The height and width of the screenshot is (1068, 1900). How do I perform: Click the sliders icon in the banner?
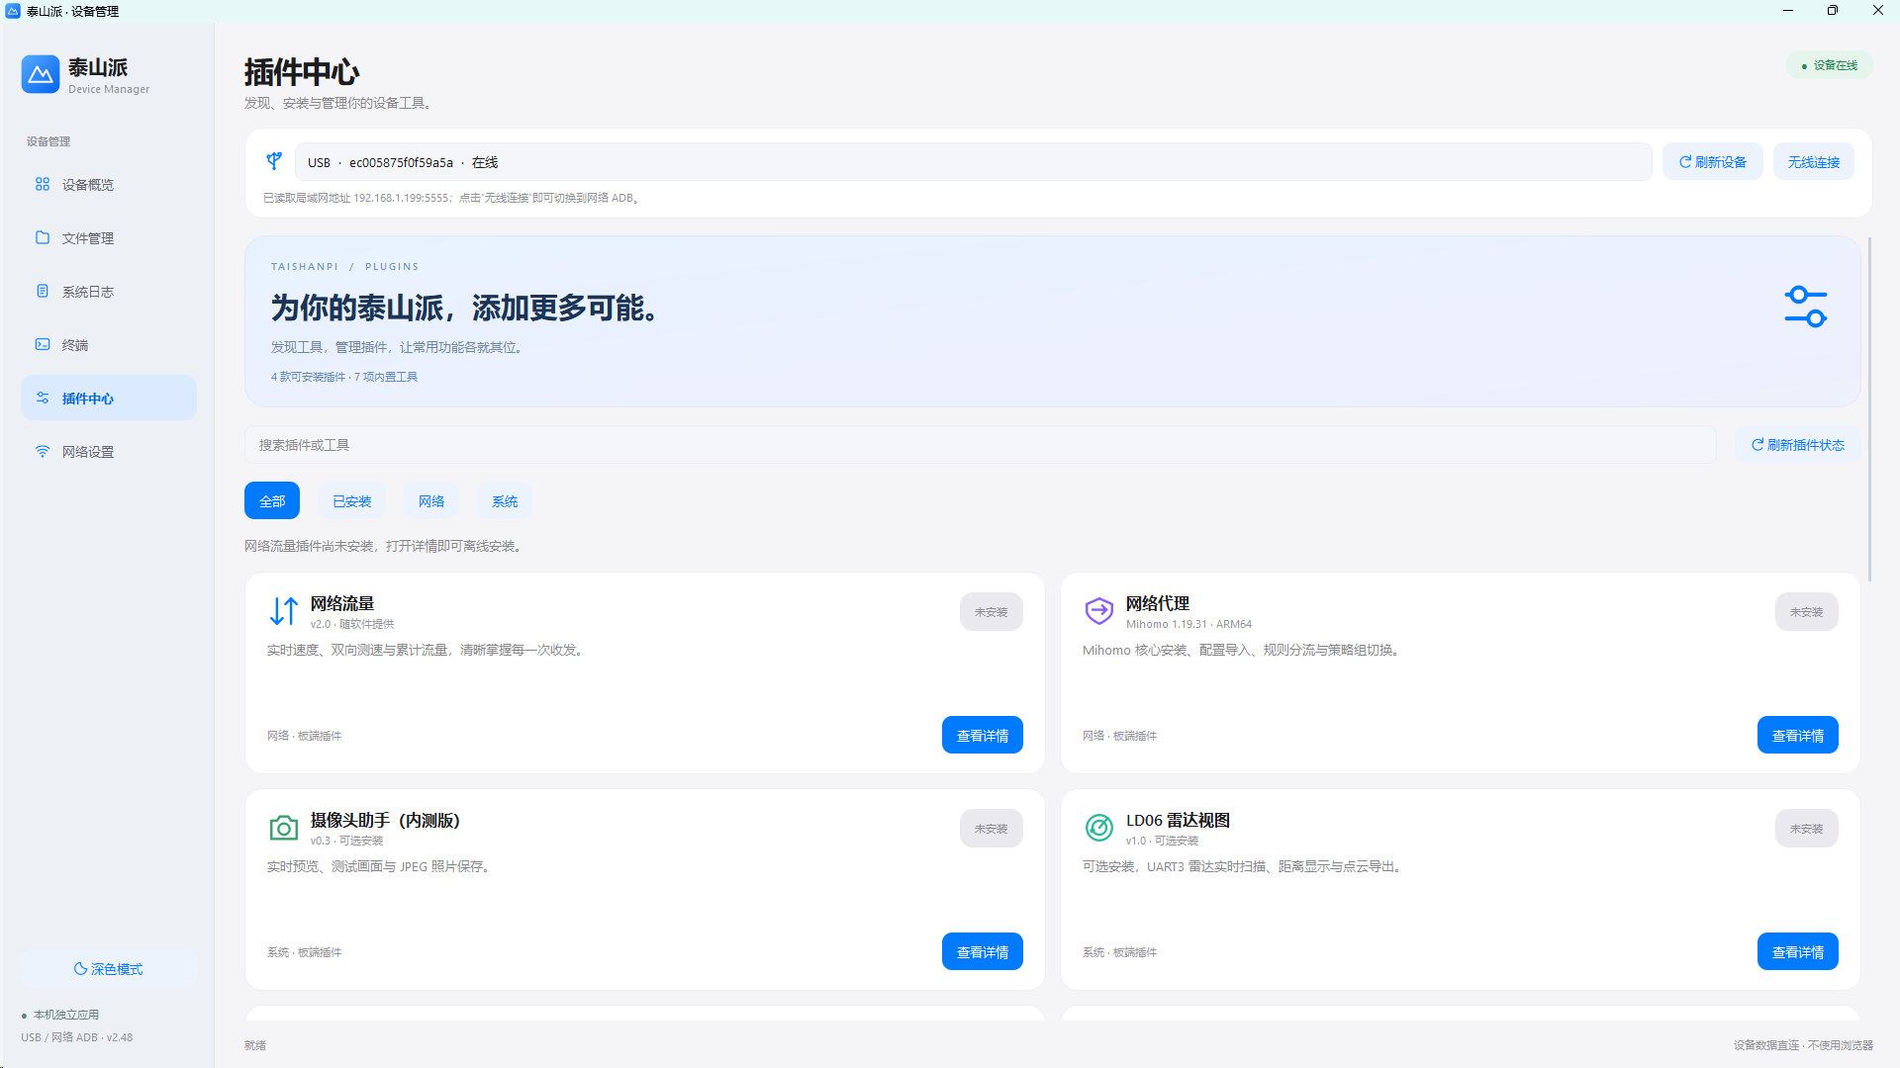pyautogui.click(x=1805, y=308)
